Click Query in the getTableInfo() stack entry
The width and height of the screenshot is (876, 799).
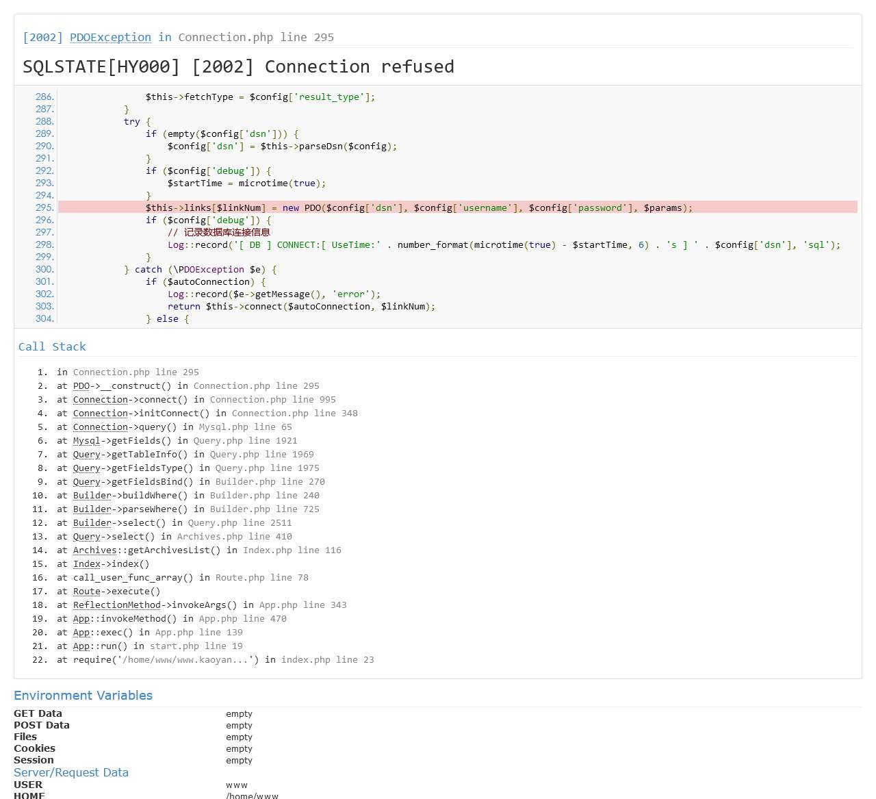87,455
